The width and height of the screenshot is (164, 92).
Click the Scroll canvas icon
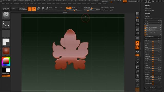pos(137,20)
